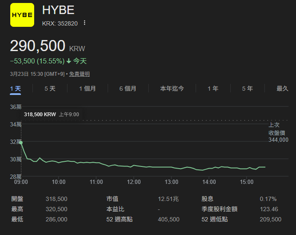Click the green marker dot at 09:00

21,143
